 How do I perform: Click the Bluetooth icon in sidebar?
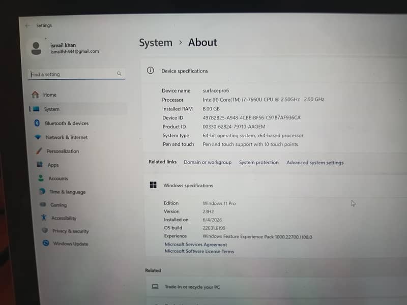pos(37,123)
